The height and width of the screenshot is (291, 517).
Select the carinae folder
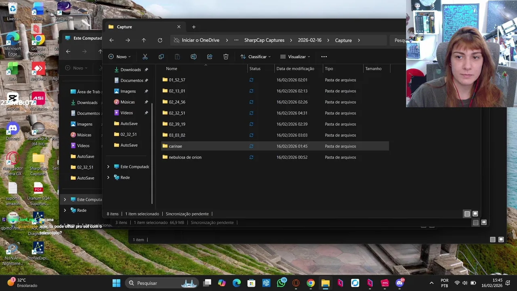pos(275,146)
